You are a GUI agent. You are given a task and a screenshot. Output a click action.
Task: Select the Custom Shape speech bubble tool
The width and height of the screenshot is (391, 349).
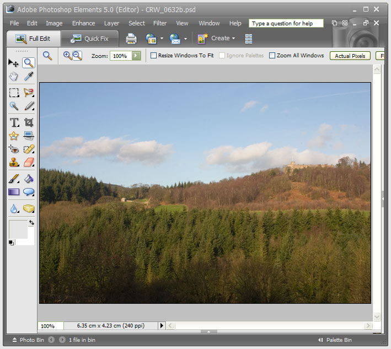[29, 192]
